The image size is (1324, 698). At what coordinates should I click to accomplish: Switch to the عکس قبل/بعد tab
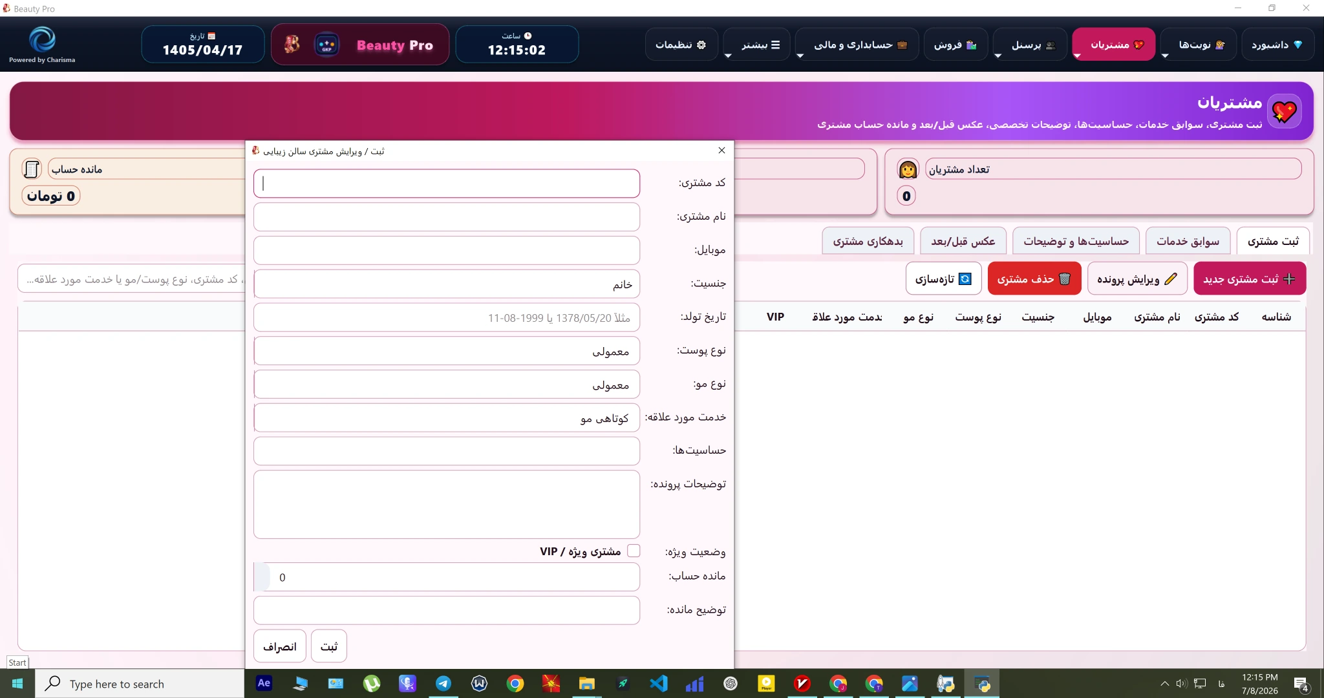point(963,241)
